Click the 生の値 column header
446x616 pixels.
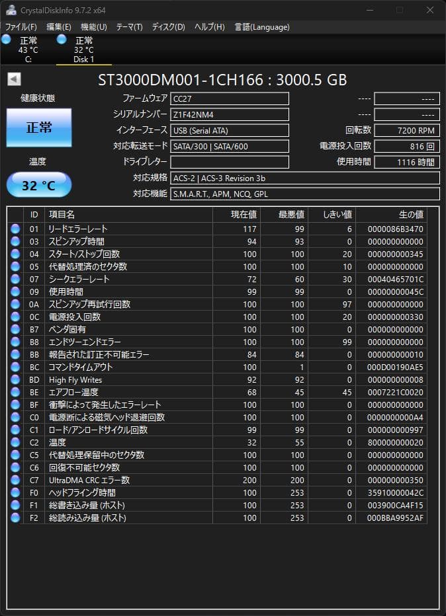(391, 215)
